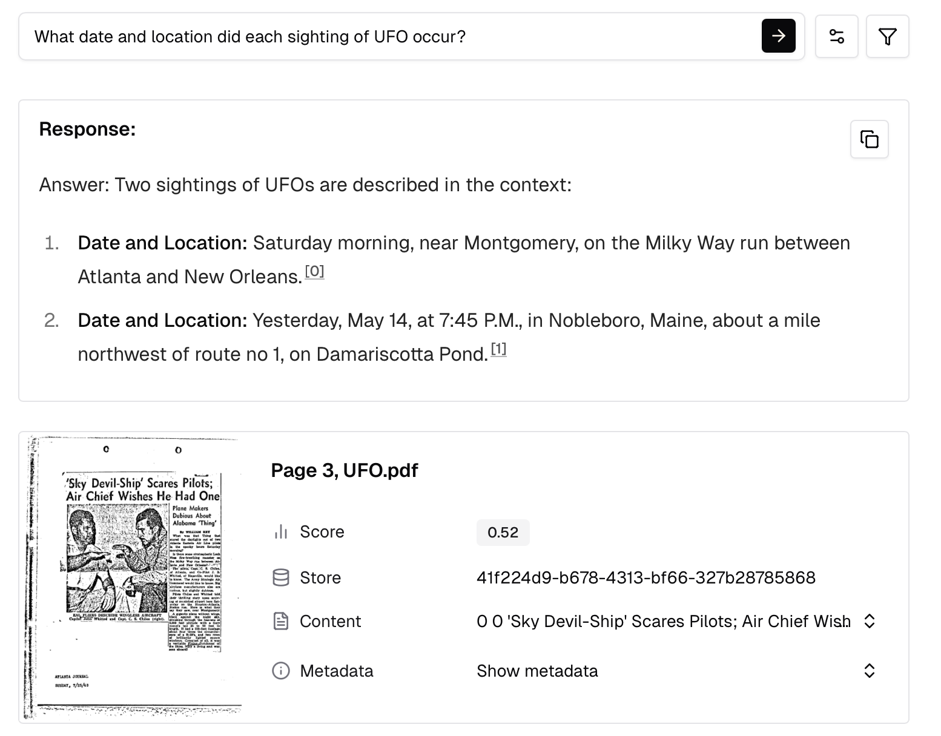The height and width of the screenshot is (736, 941).
Task: Expand the Content field chevron
Action: [869, 621]
